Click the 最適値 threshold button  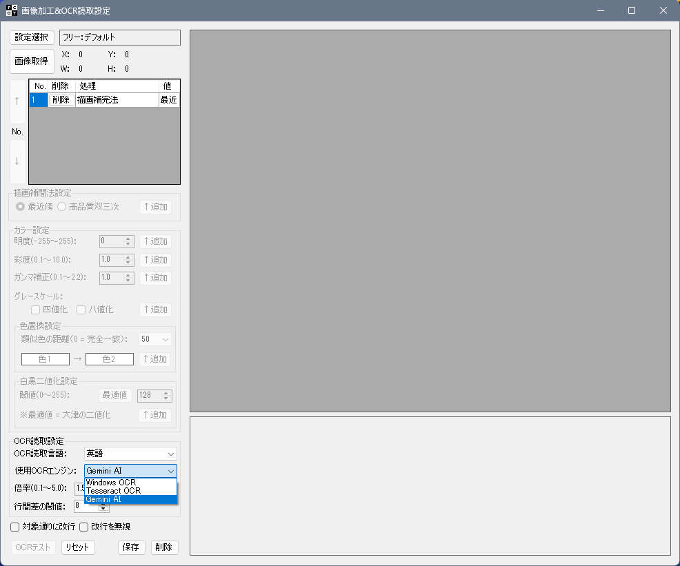click(115, 395)
